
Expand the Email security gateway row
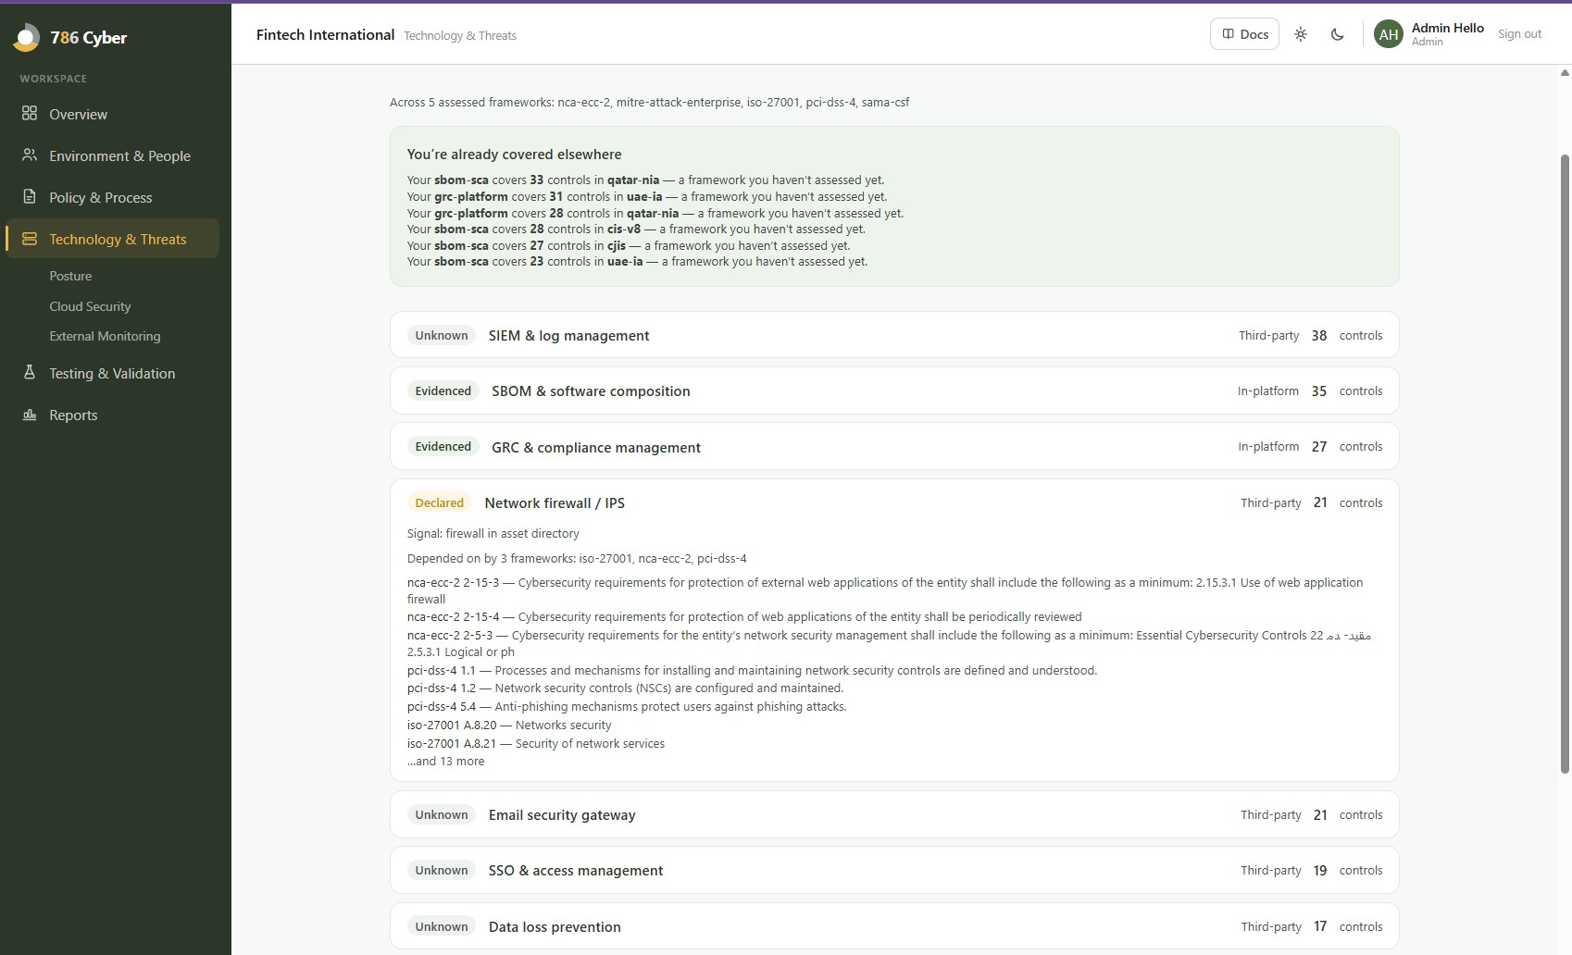tap(894, 814)
